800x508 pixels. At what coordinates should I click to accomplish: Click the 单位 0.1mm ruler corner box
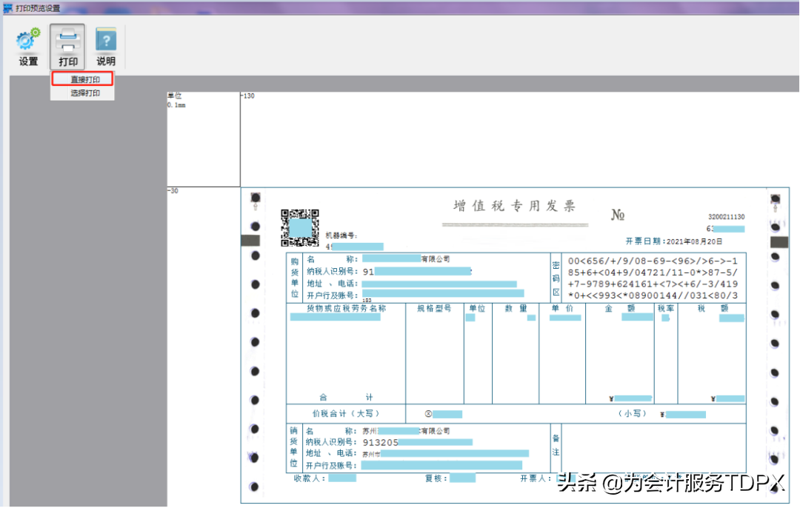pyautogui.click(x=203, y=139)
